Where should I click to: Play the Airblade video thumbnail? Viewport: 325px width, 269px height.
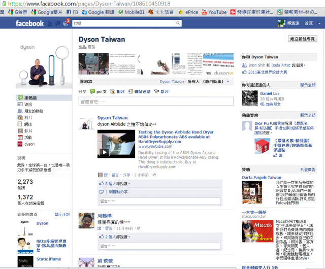(x=116, y=144)
